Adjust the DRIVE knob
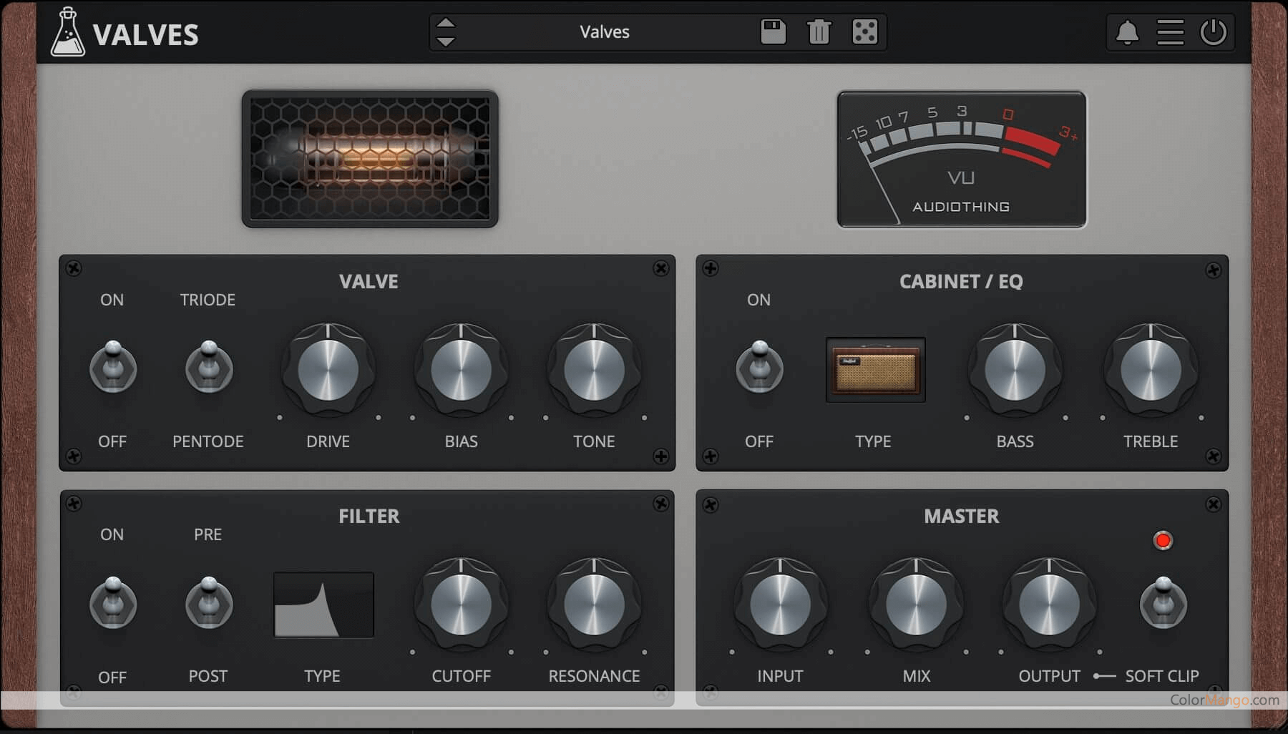 (x=328, y=370)
